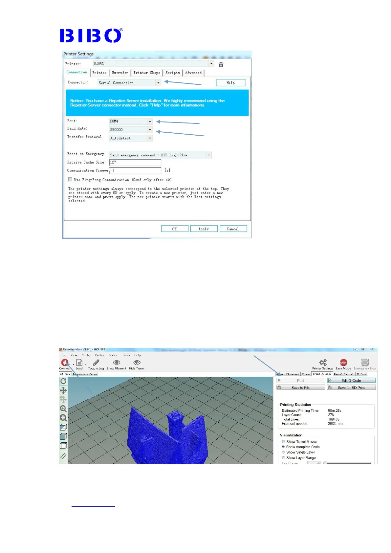Click the OK button
The image size is (391, 553).
(175, 229)
